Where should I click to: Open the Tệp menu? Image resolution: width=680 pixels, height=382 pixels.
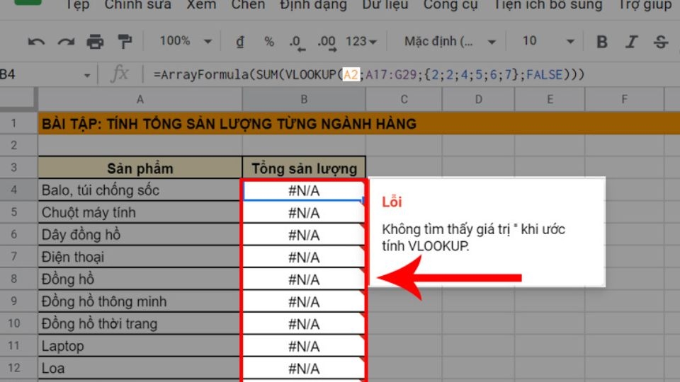(77, 5)
